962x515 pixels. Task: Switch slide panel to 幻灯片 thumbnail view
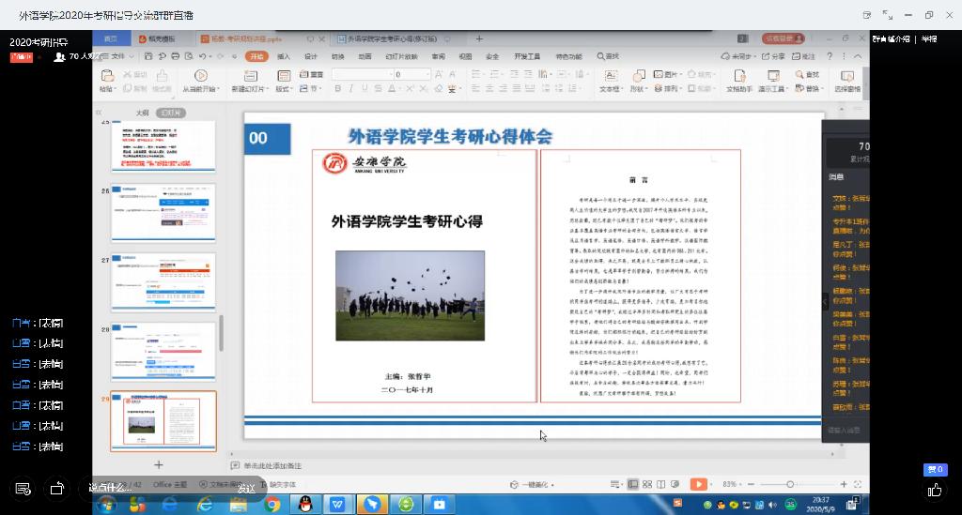tap(171, 113)
